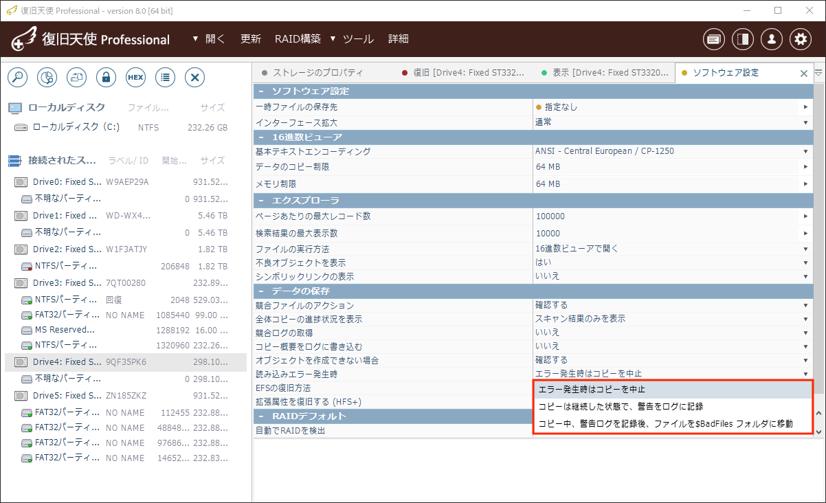This screenshot has width=826, height=503.
Task: Select the FAT32 partition starting at 1085440
Action: 126,315
